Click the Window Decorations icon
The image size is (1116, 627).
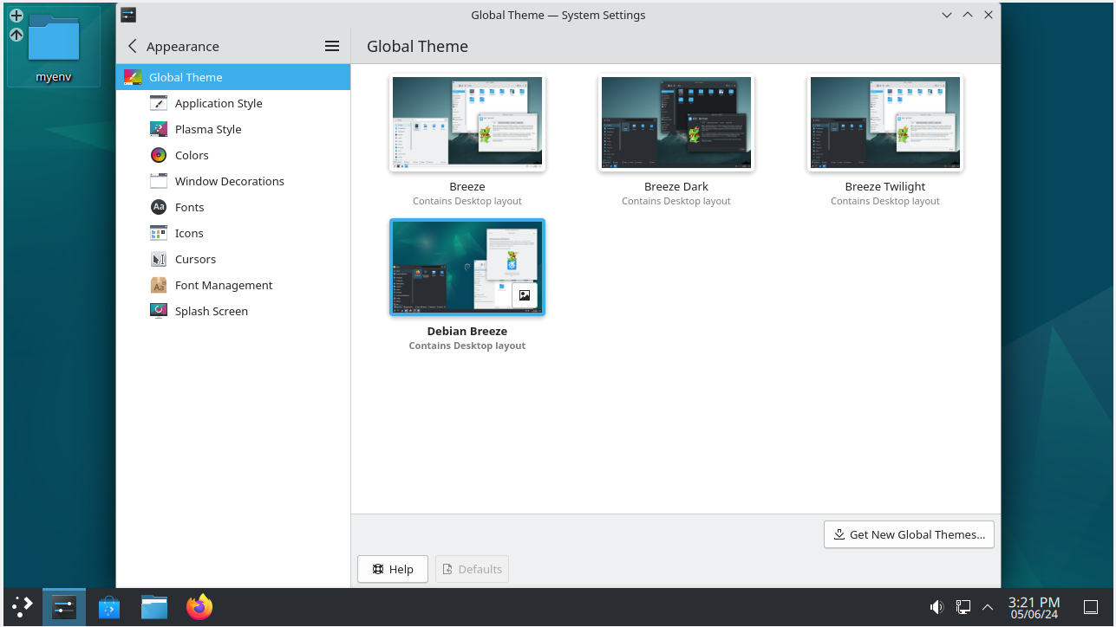click(x=158, y=181)
